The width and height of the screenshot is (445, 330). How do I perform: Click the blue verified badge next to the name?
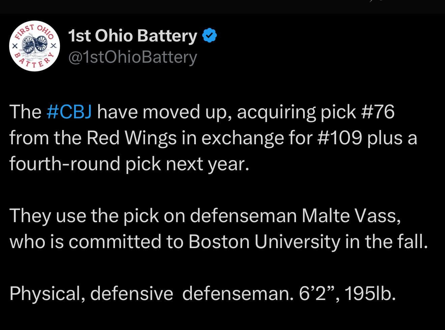point(209,35)
